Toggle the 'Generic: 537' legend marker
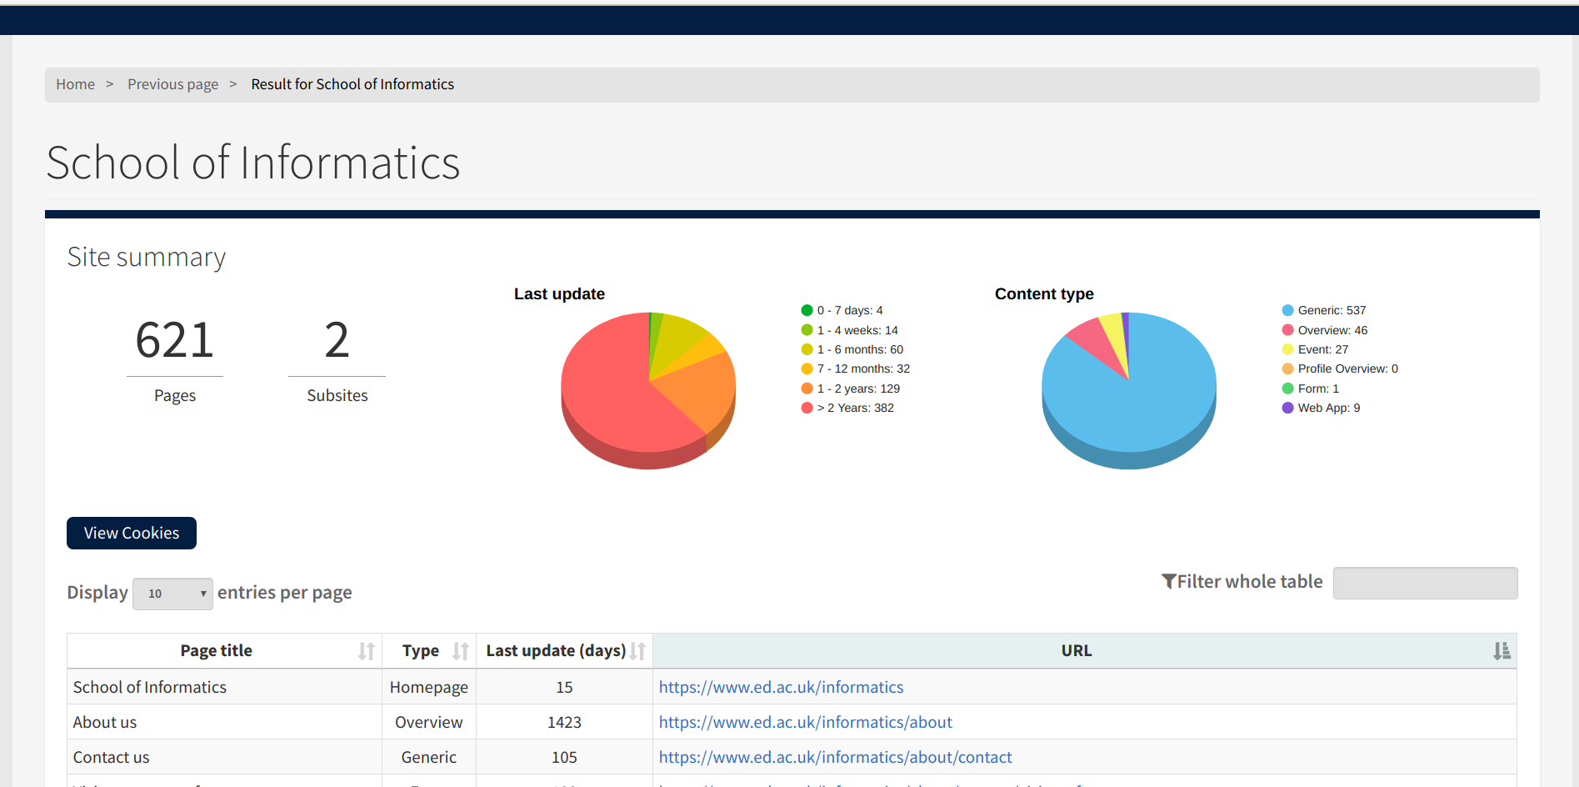This screenshot has width=1579, height=787. (x=1287, y=310)
